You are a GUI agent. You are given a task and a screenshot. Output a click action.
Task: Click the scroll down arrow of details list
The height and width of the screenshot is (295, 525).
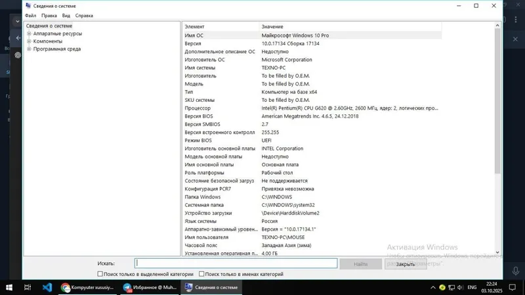click(497, 252)
